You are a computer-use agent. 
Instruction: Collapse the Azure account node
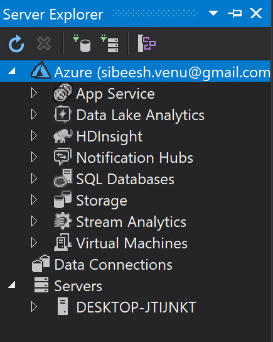pos(12,71)
